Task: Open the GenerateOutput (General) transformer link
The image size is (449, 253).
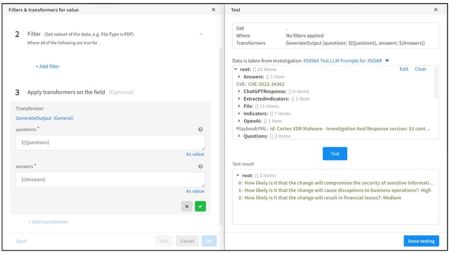Action: point(45,118)
